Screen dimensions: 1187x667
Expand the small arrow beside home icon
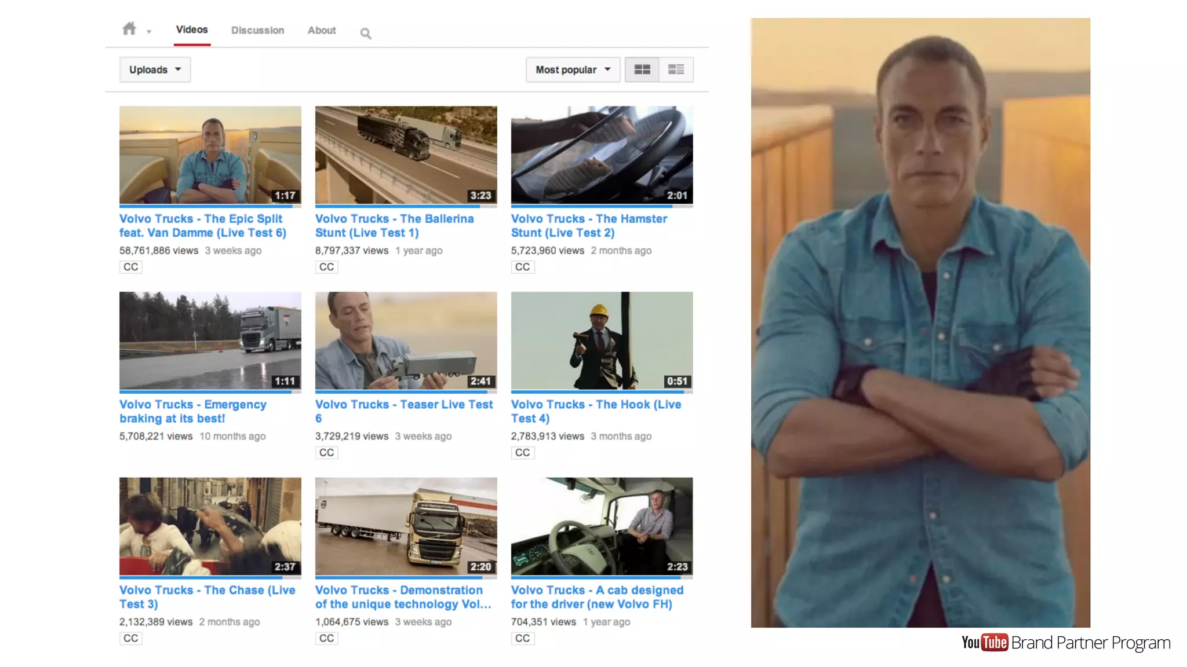[x=149, y=32]
